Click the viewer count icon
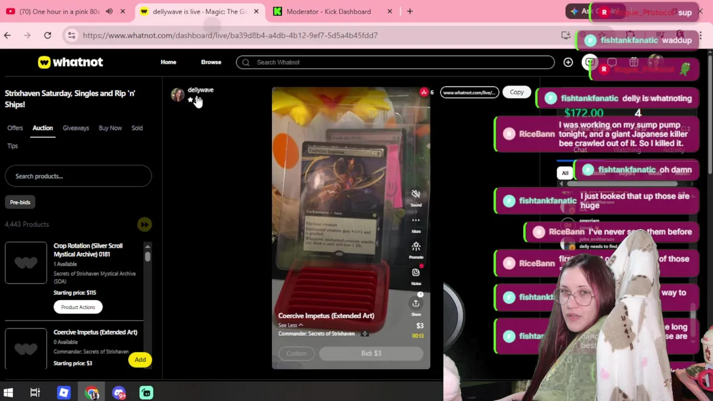This screenshot has height=401, width=713. point(424,92)
